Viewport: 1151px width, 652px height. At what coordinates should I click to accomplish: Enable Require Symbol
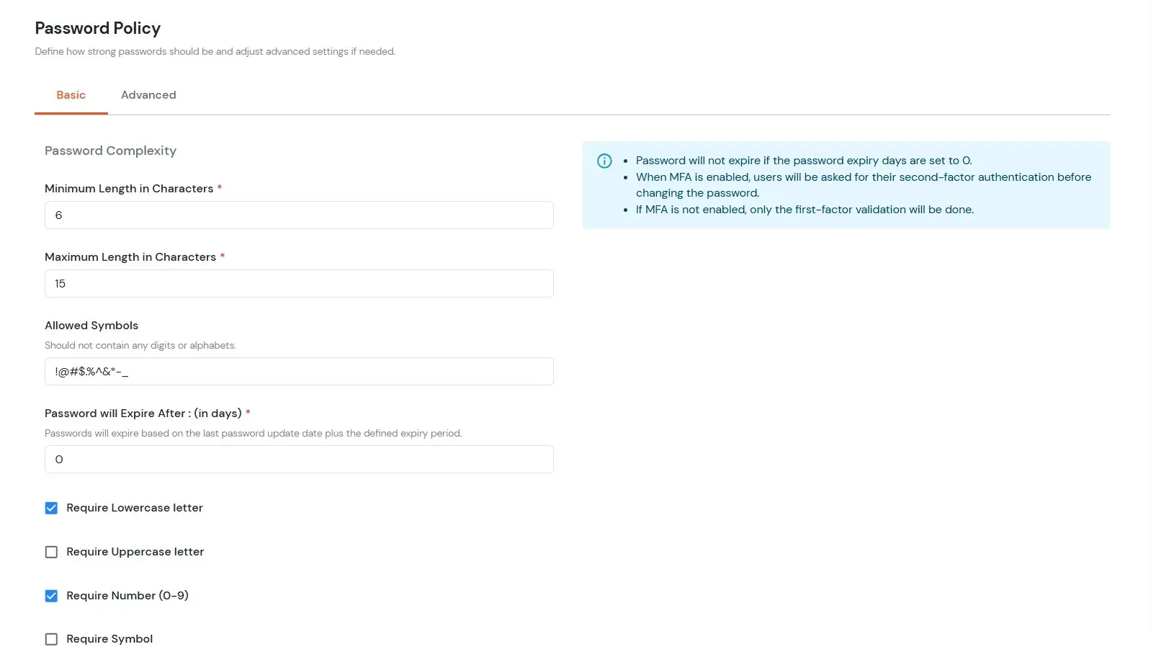51,639
